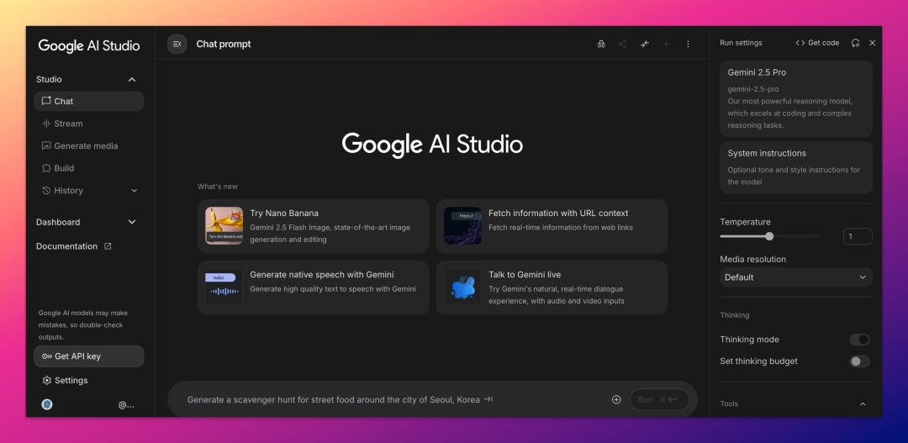Image resolution: width=908 pixels, height=443 pixels.
Task: Select History in the sidebar
Action: (x=88, y=191)
